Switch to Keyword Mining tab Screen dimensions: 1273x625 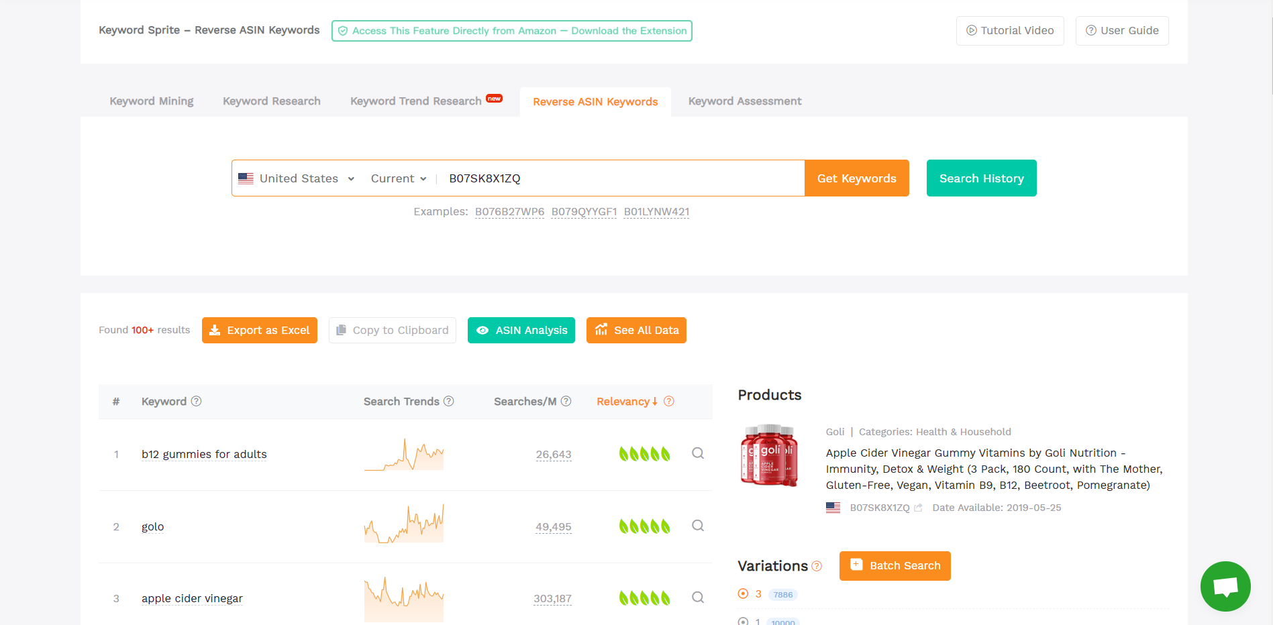click(152, 101)
